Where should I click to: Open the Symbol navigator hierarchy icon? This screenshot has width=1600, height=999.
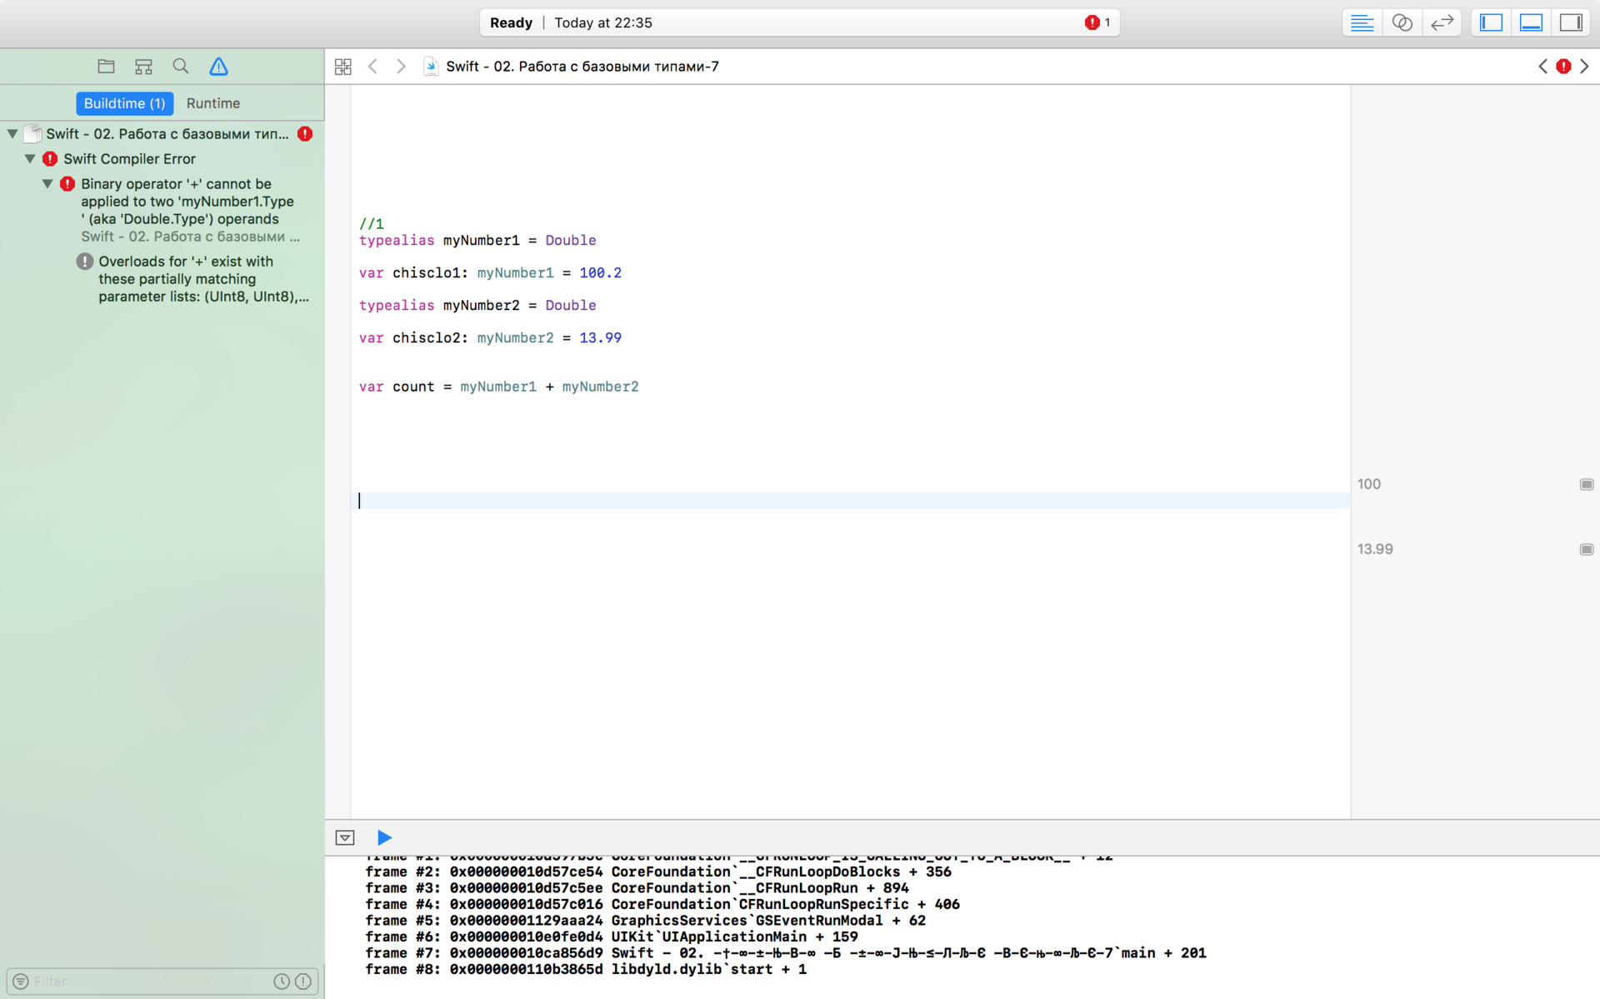(143, 67)
